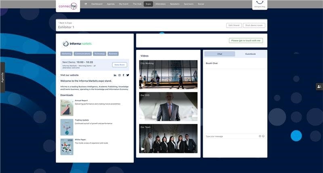
Task: Play the Our Team video
Action: click(x=143, y=149)
